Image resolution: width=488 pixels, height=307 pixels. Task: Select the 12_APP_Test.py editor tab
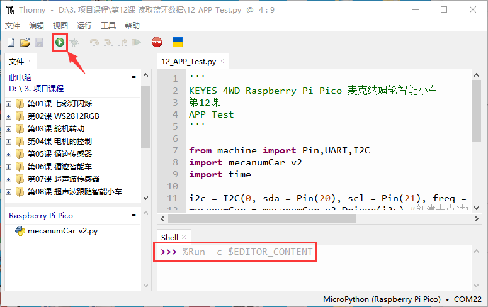coord(189,62)
